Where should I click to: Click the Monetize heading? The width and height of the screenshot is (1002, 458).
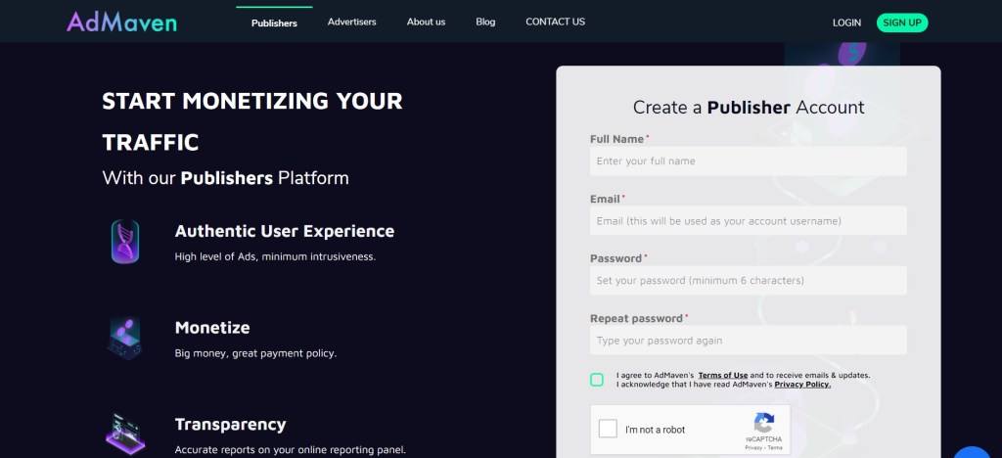212,328
